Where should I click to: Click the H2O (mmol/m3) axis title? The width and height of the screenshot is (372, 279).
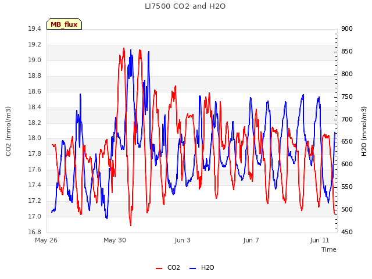[364, 131]
